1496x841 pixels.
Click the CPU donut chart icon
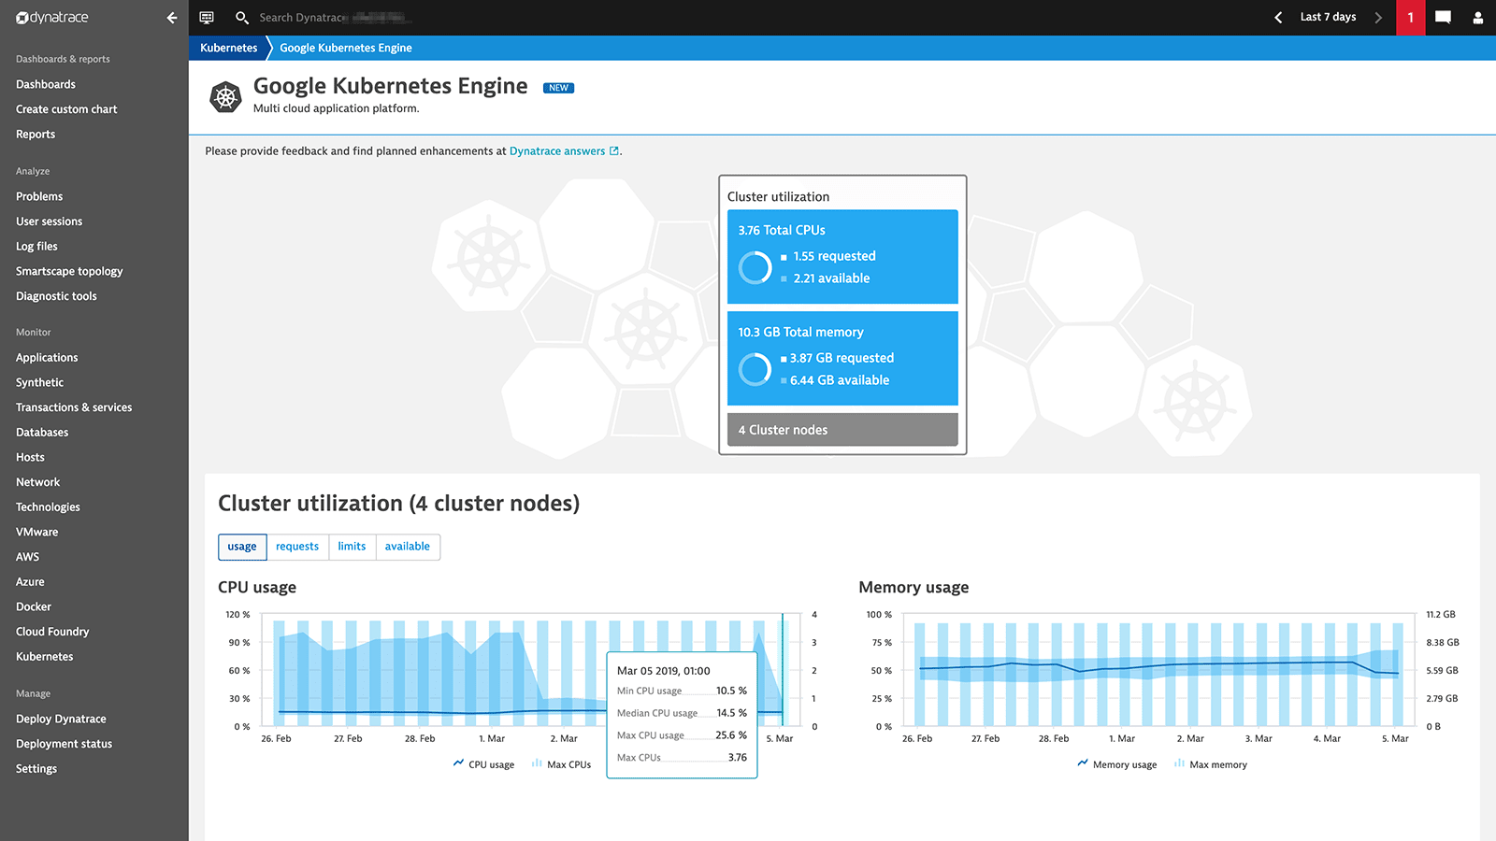point(755,267)
